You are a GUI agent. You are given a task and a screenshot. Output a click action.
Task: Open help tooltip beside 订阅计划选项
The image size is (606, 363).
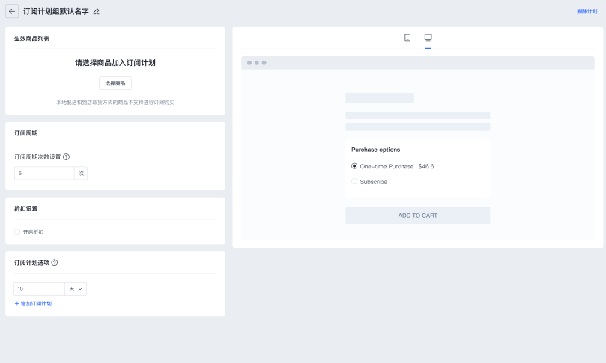point(55,263)
